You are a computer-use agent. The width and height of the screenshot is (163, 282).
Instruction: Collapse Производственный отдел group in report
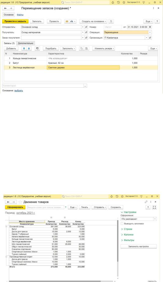[x=6, y=257]
